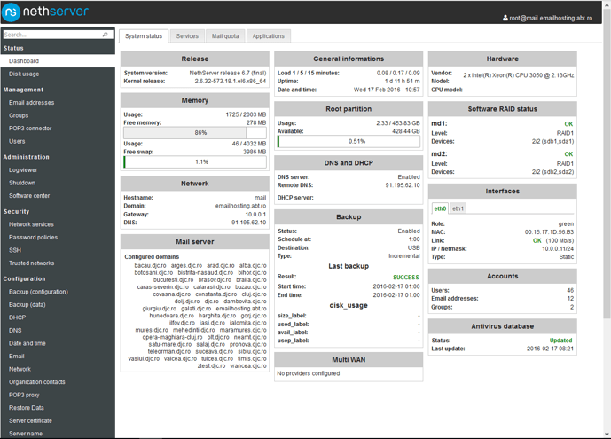611x439 pixels.
Task: Select the eth0 interface tab
Action: 440,208
